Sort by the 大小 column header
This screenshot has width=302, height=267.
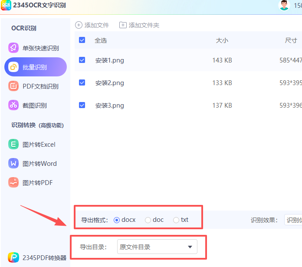pyautogui.click(x=222, y=40)
